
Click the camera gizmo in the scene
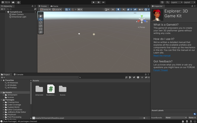click(x=79, y=34)
